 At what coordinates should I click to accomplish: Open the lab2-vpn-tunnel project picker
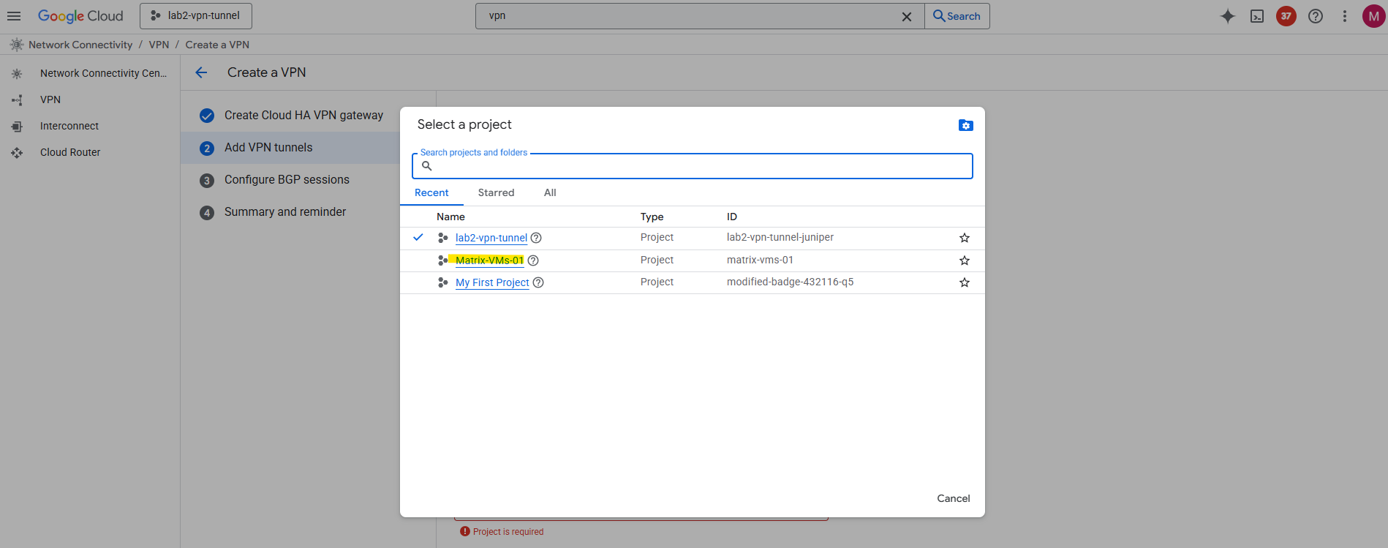coord(196,16)
